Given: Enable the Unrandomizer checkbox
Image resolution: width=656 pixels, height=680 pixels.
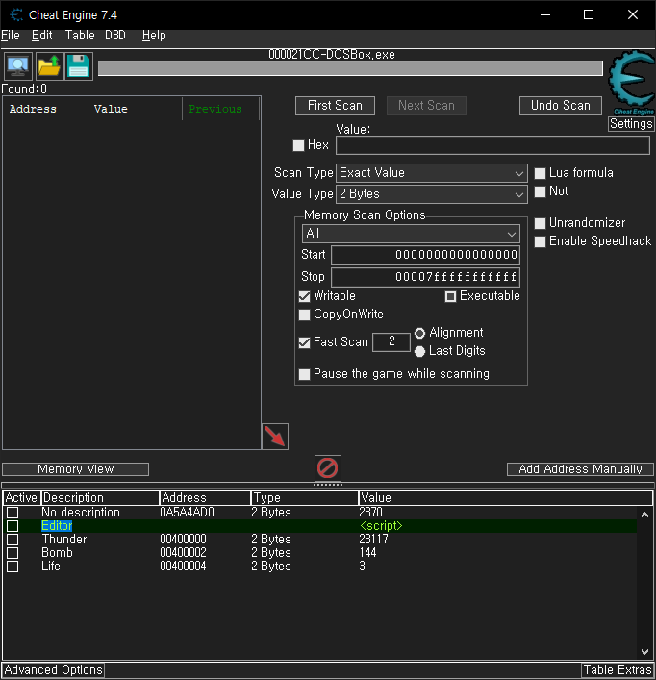Looking at the screenshot, I should [540, 223].
